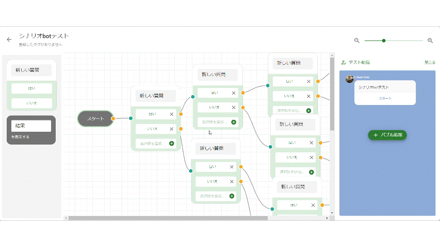Screen dimensions: 440x247
Task: Click teal input dot of first question node
Action: (x=131, y=118)
